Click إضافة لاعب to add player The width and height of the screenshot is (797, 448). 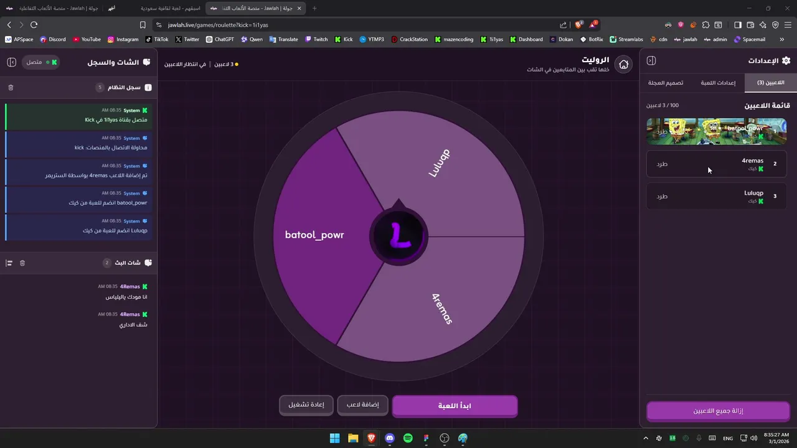pyautogui.click(x=362, y=405)
